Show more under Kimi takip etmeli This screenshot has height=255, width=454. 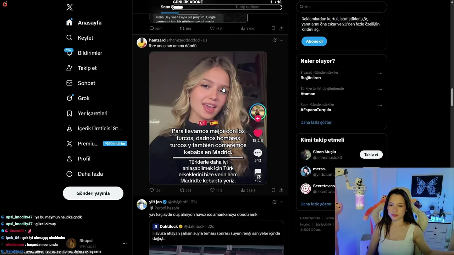point(316,204)
